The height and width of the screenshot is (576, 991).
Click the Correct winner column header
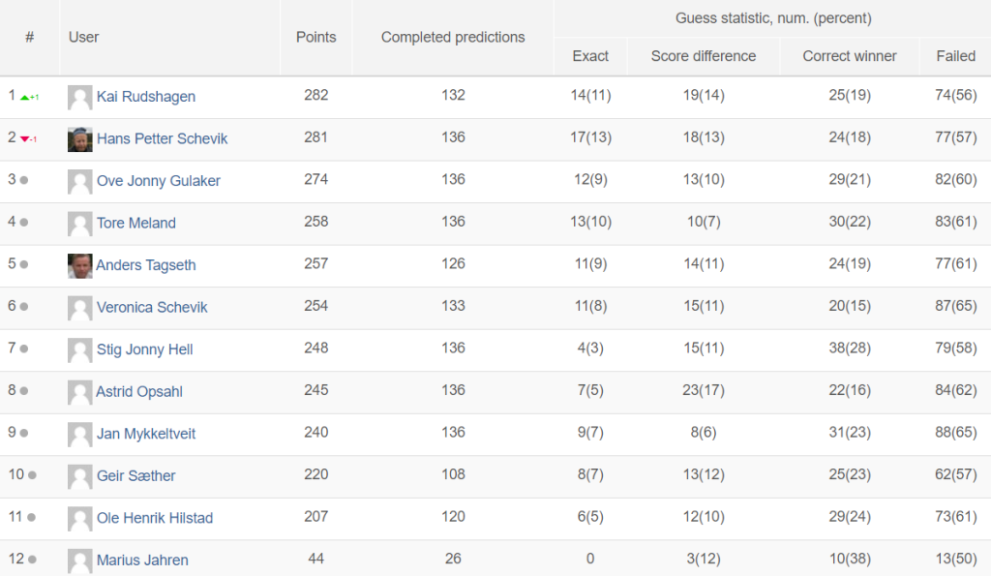click(850, 56)
